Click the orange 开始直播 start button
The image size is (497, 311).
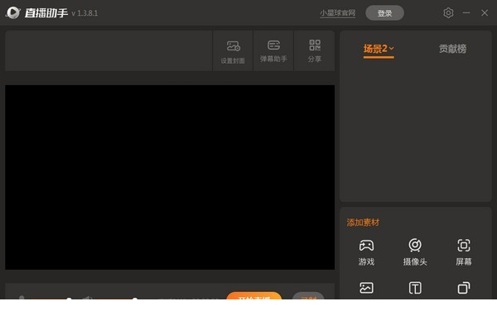254,296
